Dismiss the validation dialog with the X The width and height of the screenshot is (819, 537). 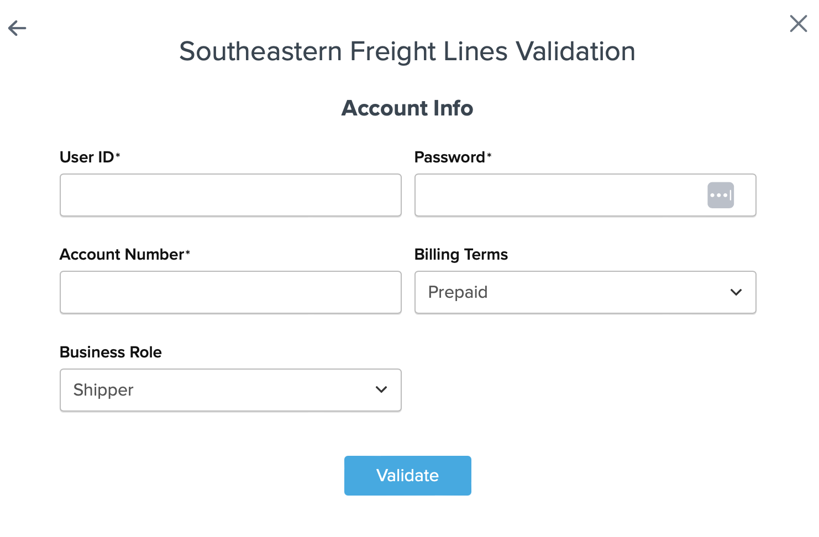pyautogui.click(x=798, y=24)
